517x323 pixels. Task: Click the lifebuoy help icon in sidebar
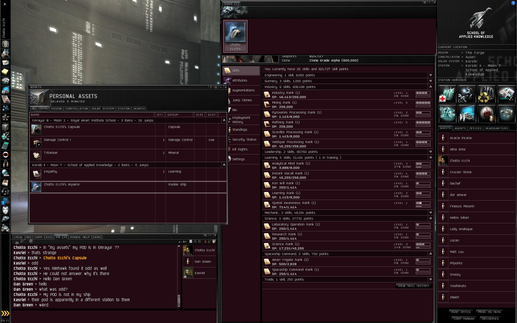tap(5, 155)
